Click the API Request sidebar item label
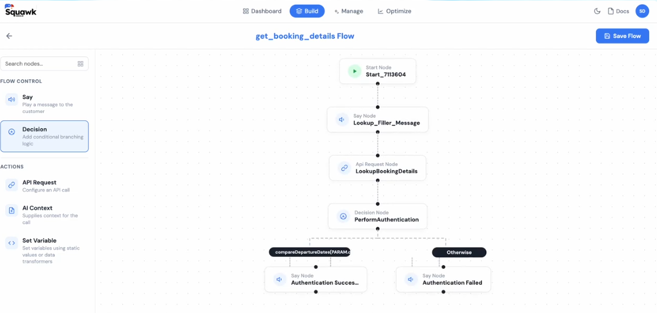 tap(39, 182)
